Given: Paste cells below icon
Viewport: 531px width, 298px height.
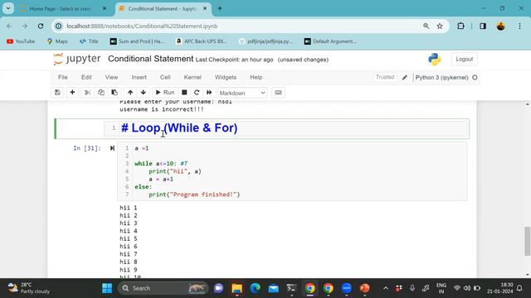Looking at the screenshot, I should coord(114,93).
